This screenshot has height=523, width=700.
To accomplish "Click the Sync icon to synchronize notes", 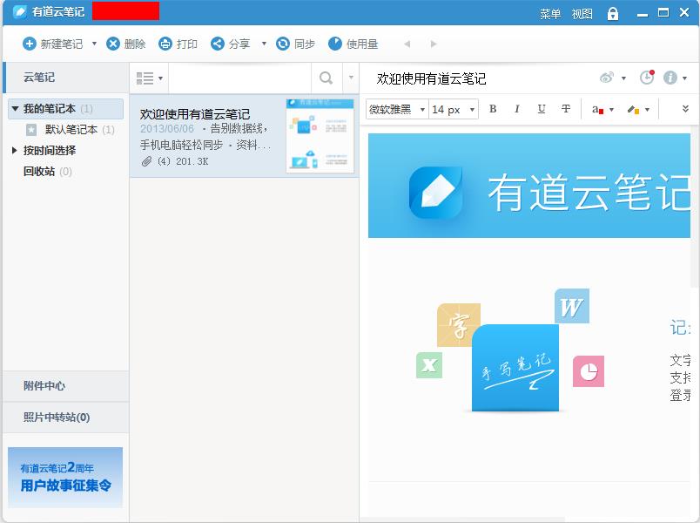I will (280, 44).
